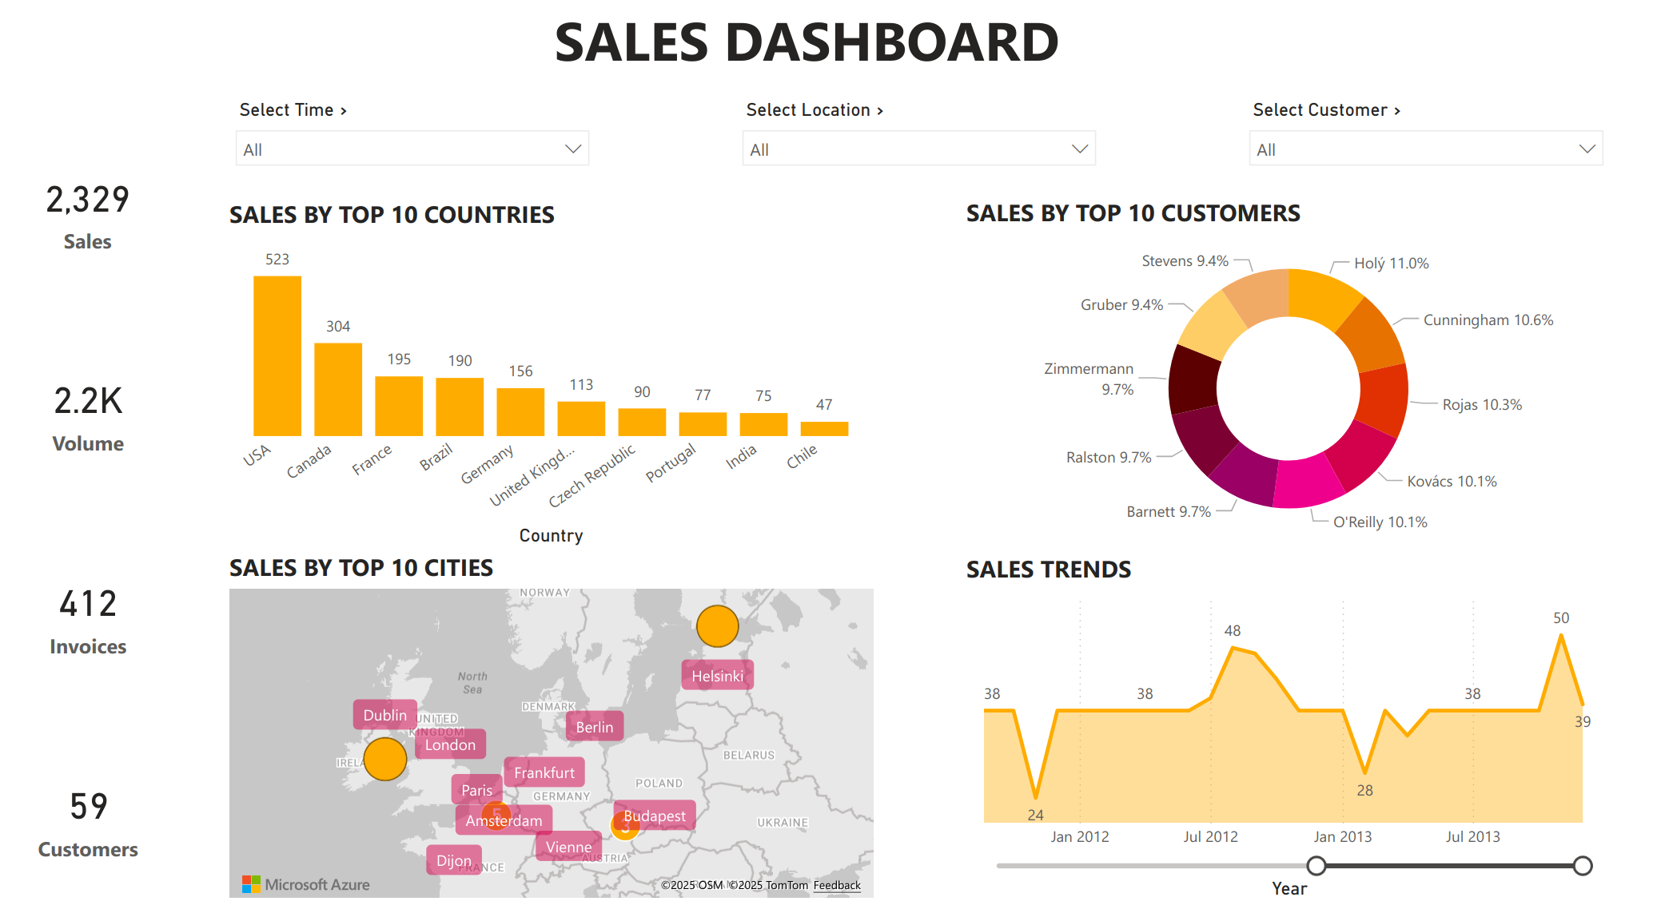Click the 2,329 Sales card
1657x905 pixels.
[x=88, y=217]
